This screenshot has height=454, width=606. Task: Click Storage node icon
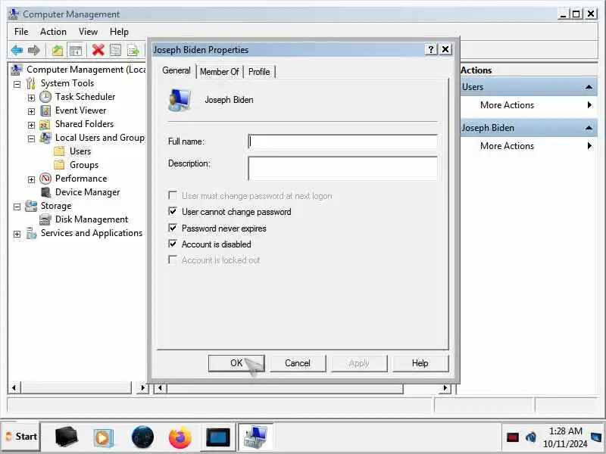(x=31, y=206)
